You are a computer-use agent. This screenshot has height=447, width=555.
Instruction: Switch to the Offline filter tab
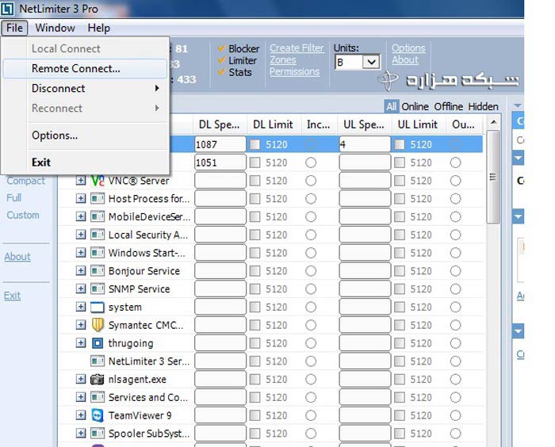pos(449,106)
